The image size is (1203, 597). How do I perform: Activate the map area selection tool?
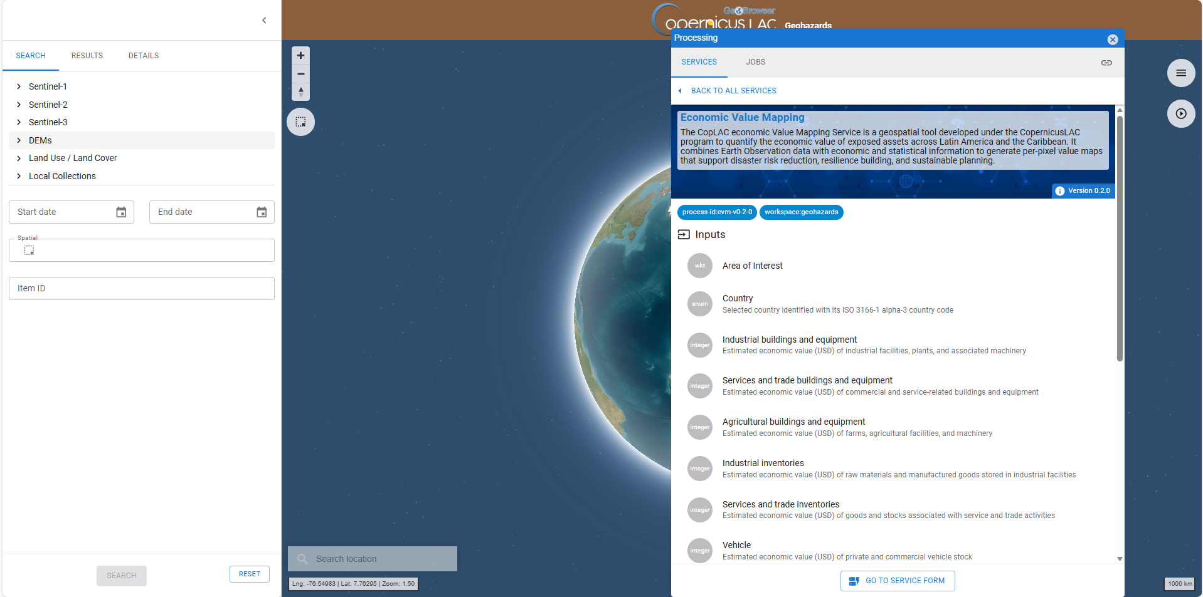(x=301, y=122)
